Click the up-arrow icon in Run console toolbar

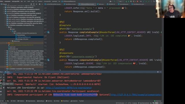(x=4, y=75)
